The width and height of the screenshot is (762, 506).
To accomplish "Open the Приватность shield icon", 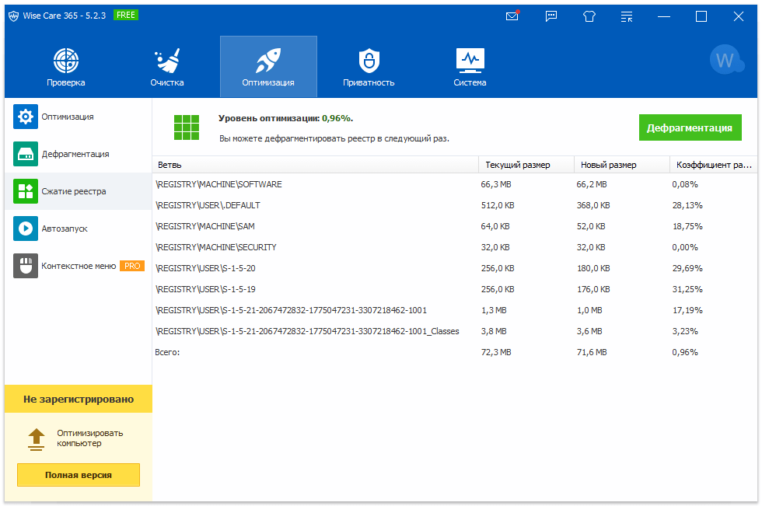I will pyautogui.click(x=369, y=56).
